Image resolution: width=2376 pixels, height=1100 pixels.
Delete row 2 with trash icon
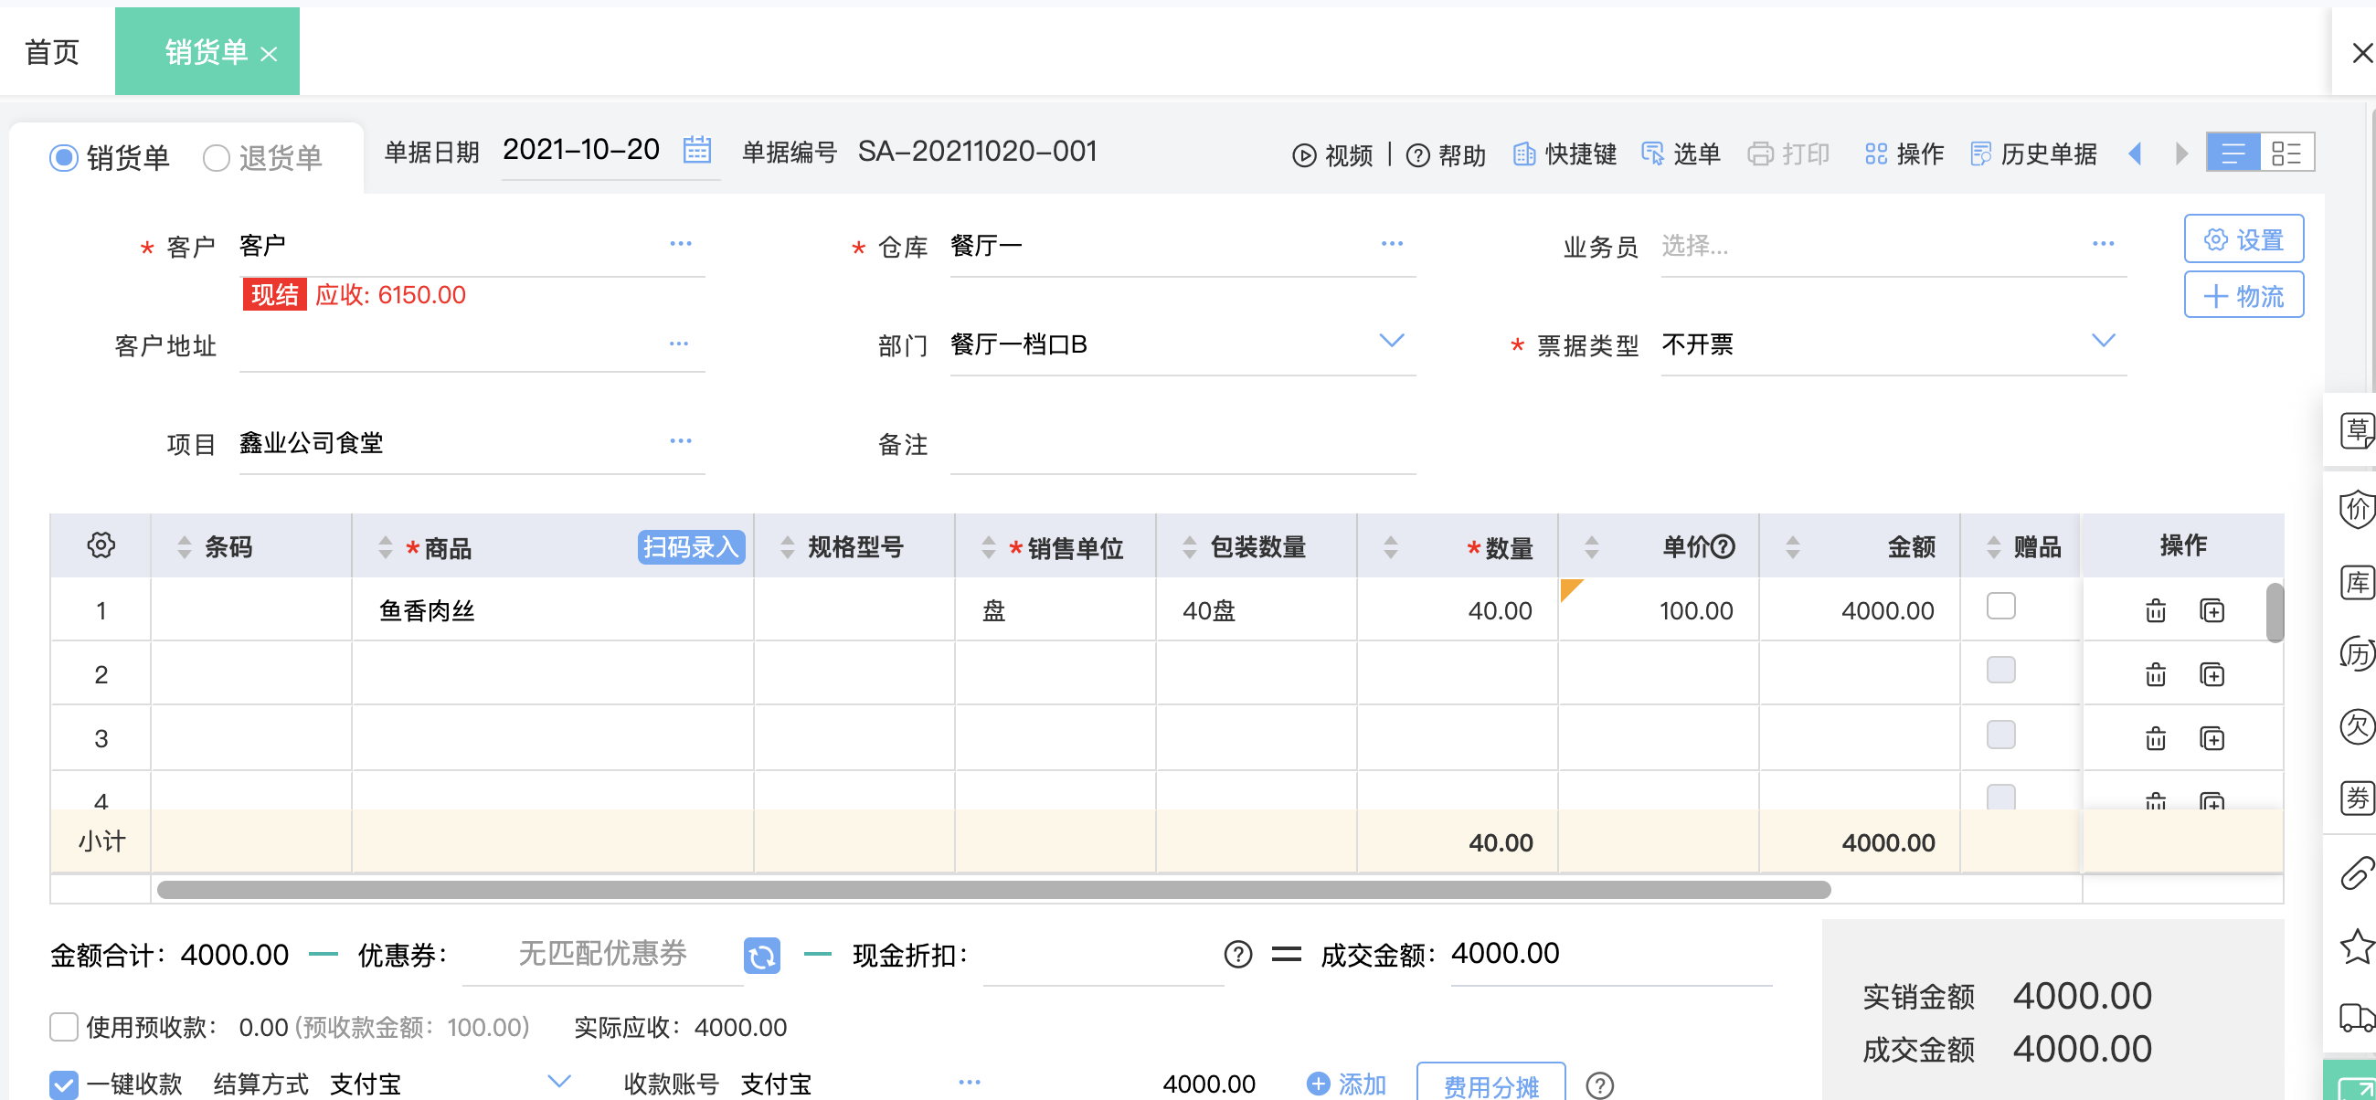[2156, 675]
